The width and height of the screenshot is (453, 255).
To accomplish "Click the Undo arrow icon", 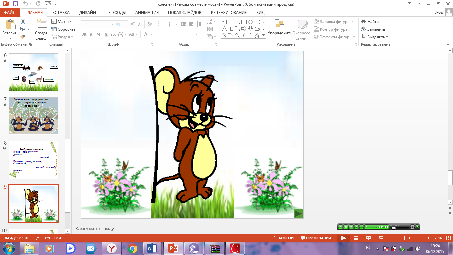I will click(26, 4).
